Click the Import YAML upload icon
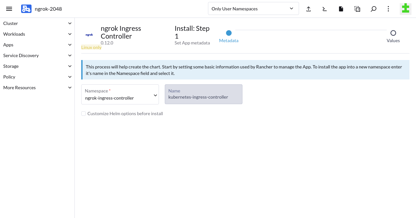The image size is (416, 218). [x=308, y=9]
